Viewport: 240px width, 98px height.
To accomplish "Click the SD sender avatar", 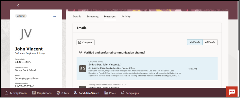I will [x=82, y=69].
